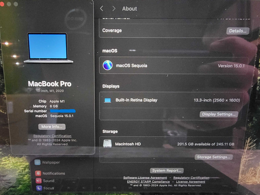Click the '8 GB' memory value
This screenshot has height=195, width=260.
pos(54,106)
